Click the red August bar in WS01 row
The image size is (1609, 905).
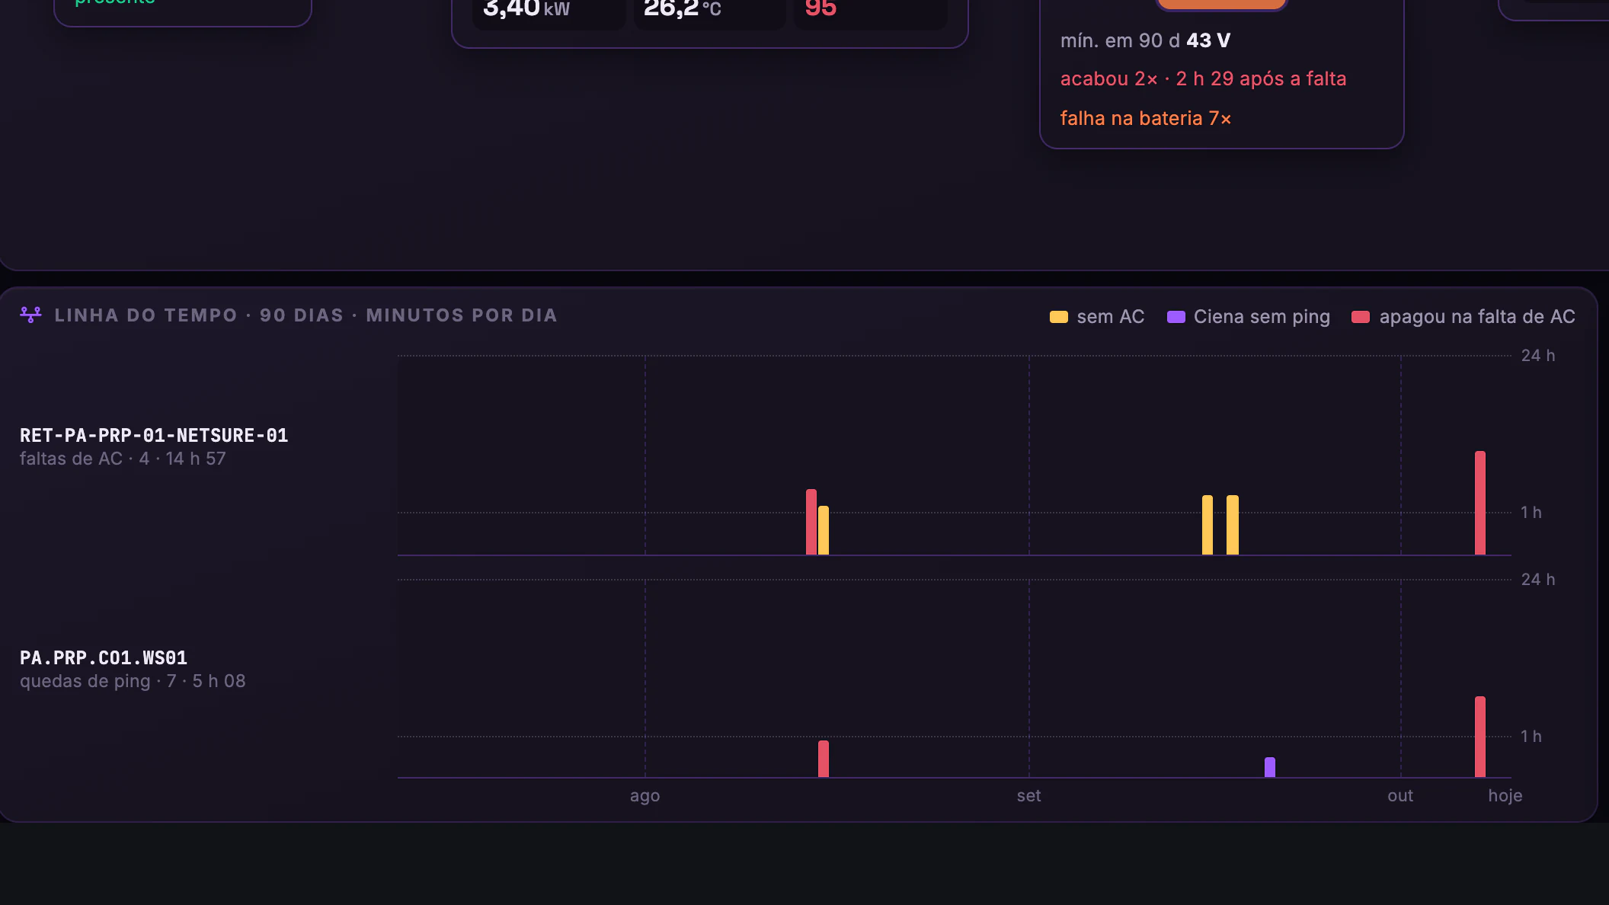pyautogui.click(x=824, y=759)
